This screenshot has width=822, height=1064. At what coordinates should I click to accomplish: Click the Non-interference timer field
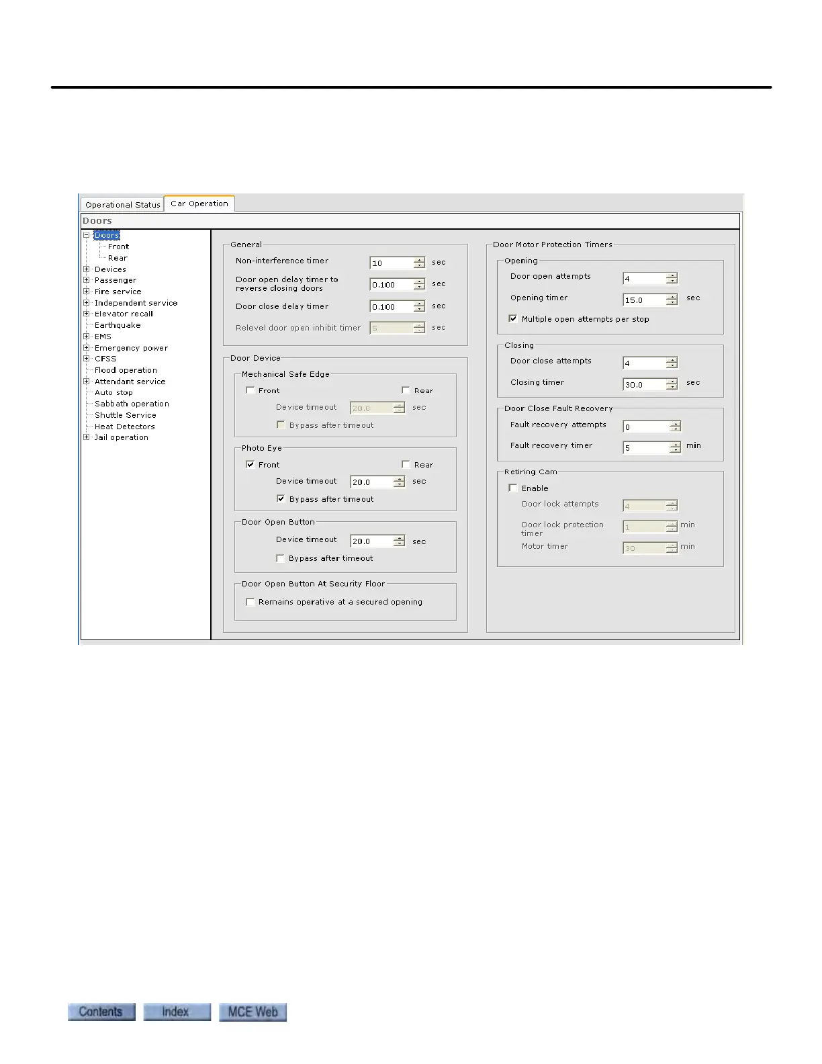pos(392,263)
